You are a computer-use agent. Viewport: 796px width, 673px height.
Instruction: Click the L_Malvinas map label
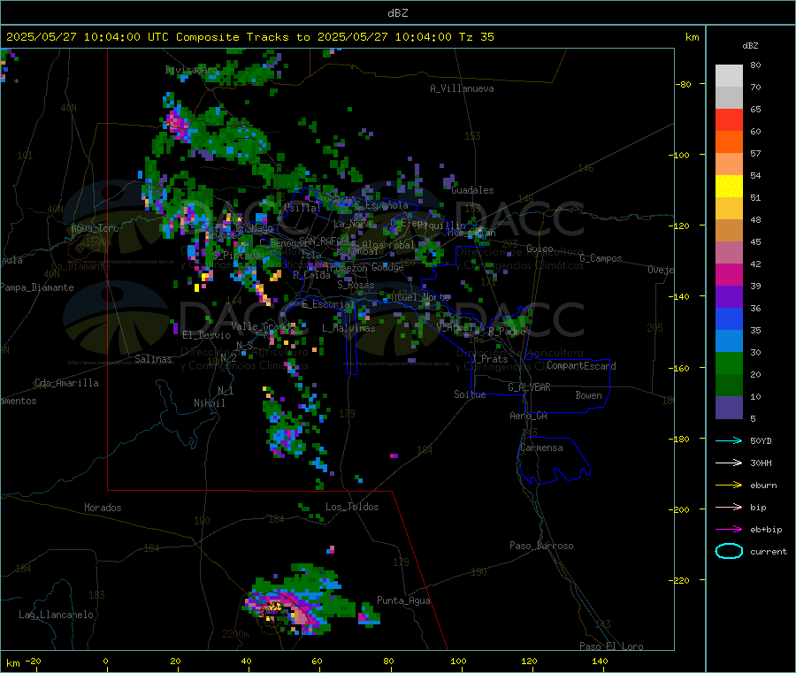tap(348, 328)
